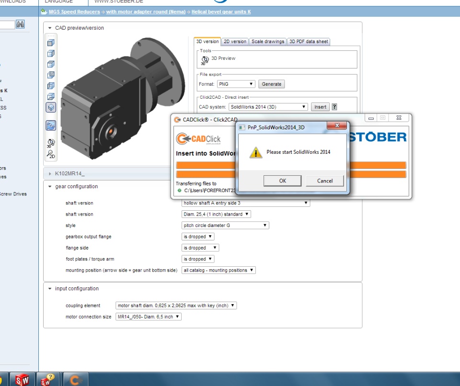Viewport: 460px width, 386px height.
Task: Switch to the 2D version tab
Action: pyautogui.click(x=235, y=42)
